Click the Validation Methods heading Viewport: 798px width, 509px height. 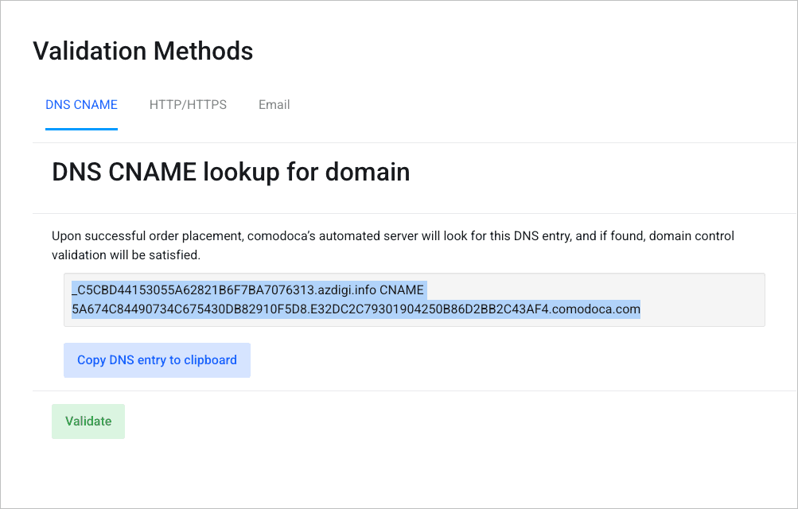143,51
